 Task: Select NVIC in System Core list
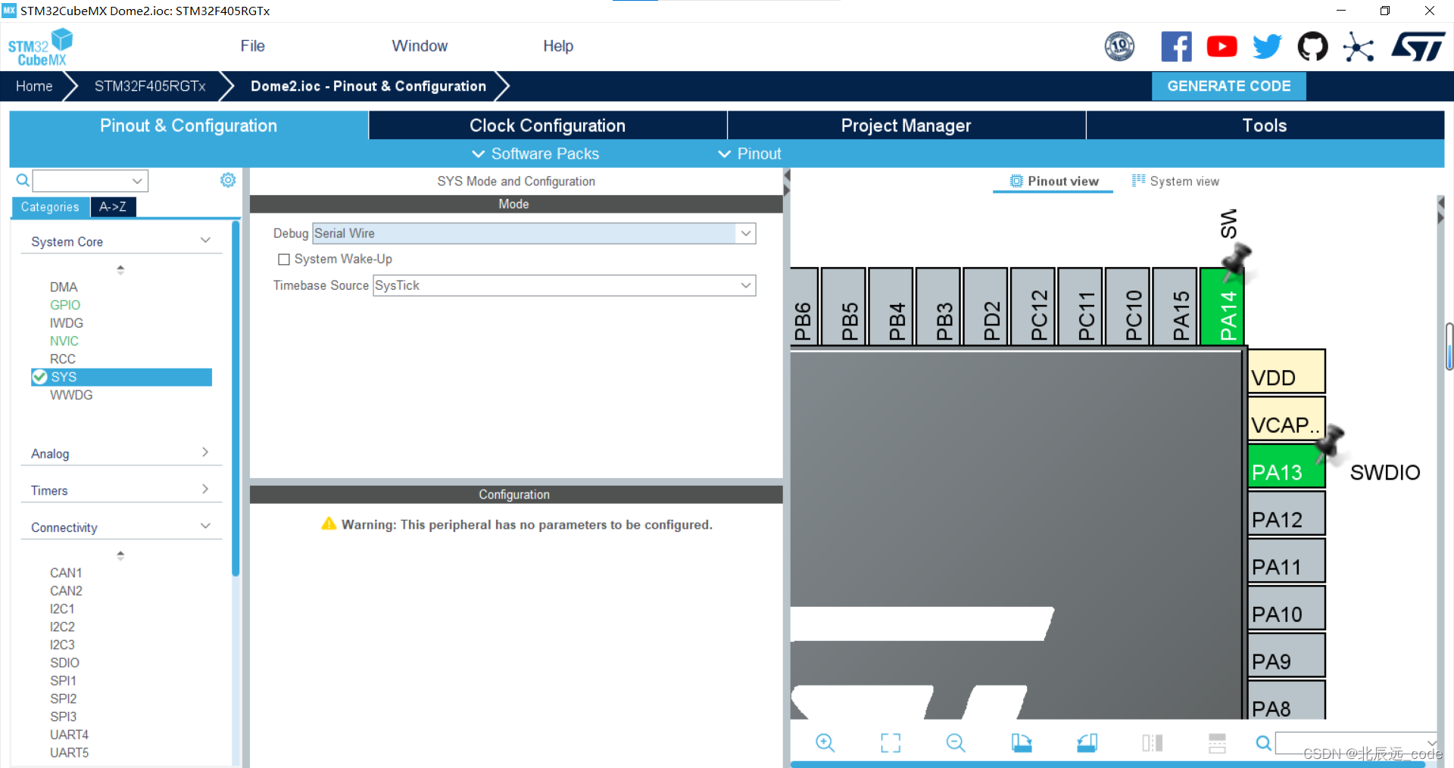(x=64, y=341)
